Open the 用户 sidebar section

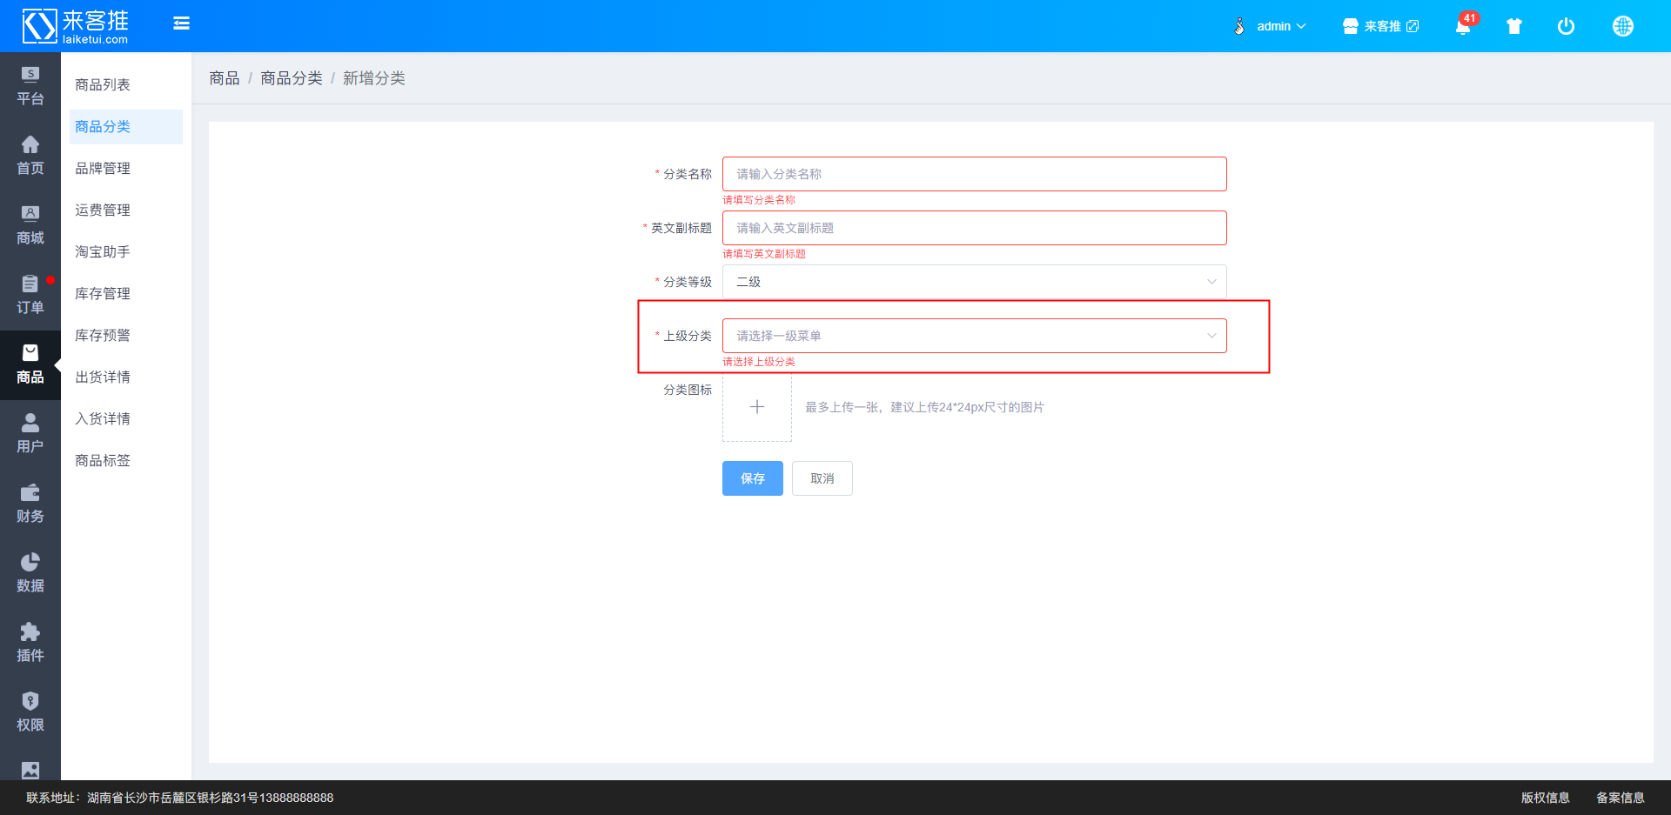click(x=30, y=435)
